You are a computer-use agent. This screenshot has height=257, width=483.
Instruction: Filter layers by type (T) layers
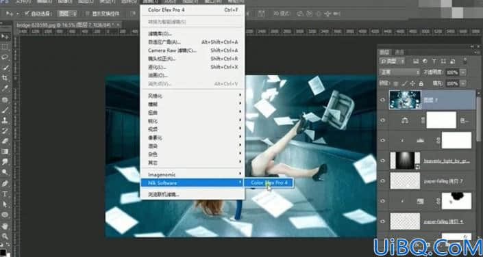(434, 62)
